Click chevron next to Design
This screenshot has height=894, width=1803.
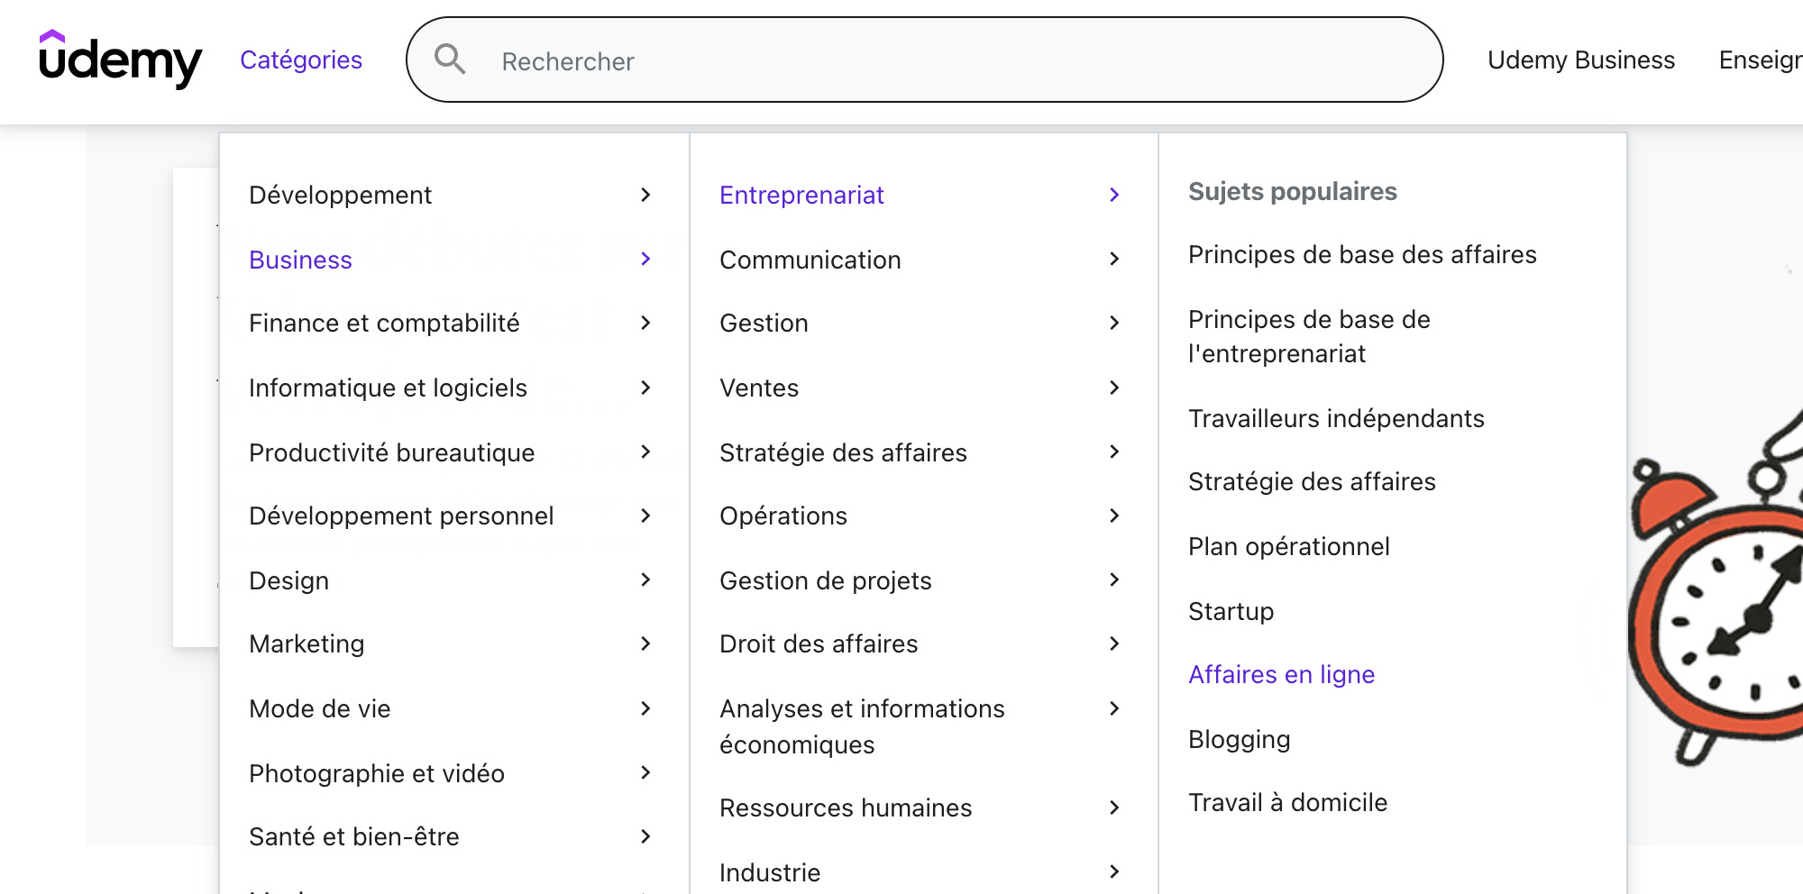[x=645, y=580]
